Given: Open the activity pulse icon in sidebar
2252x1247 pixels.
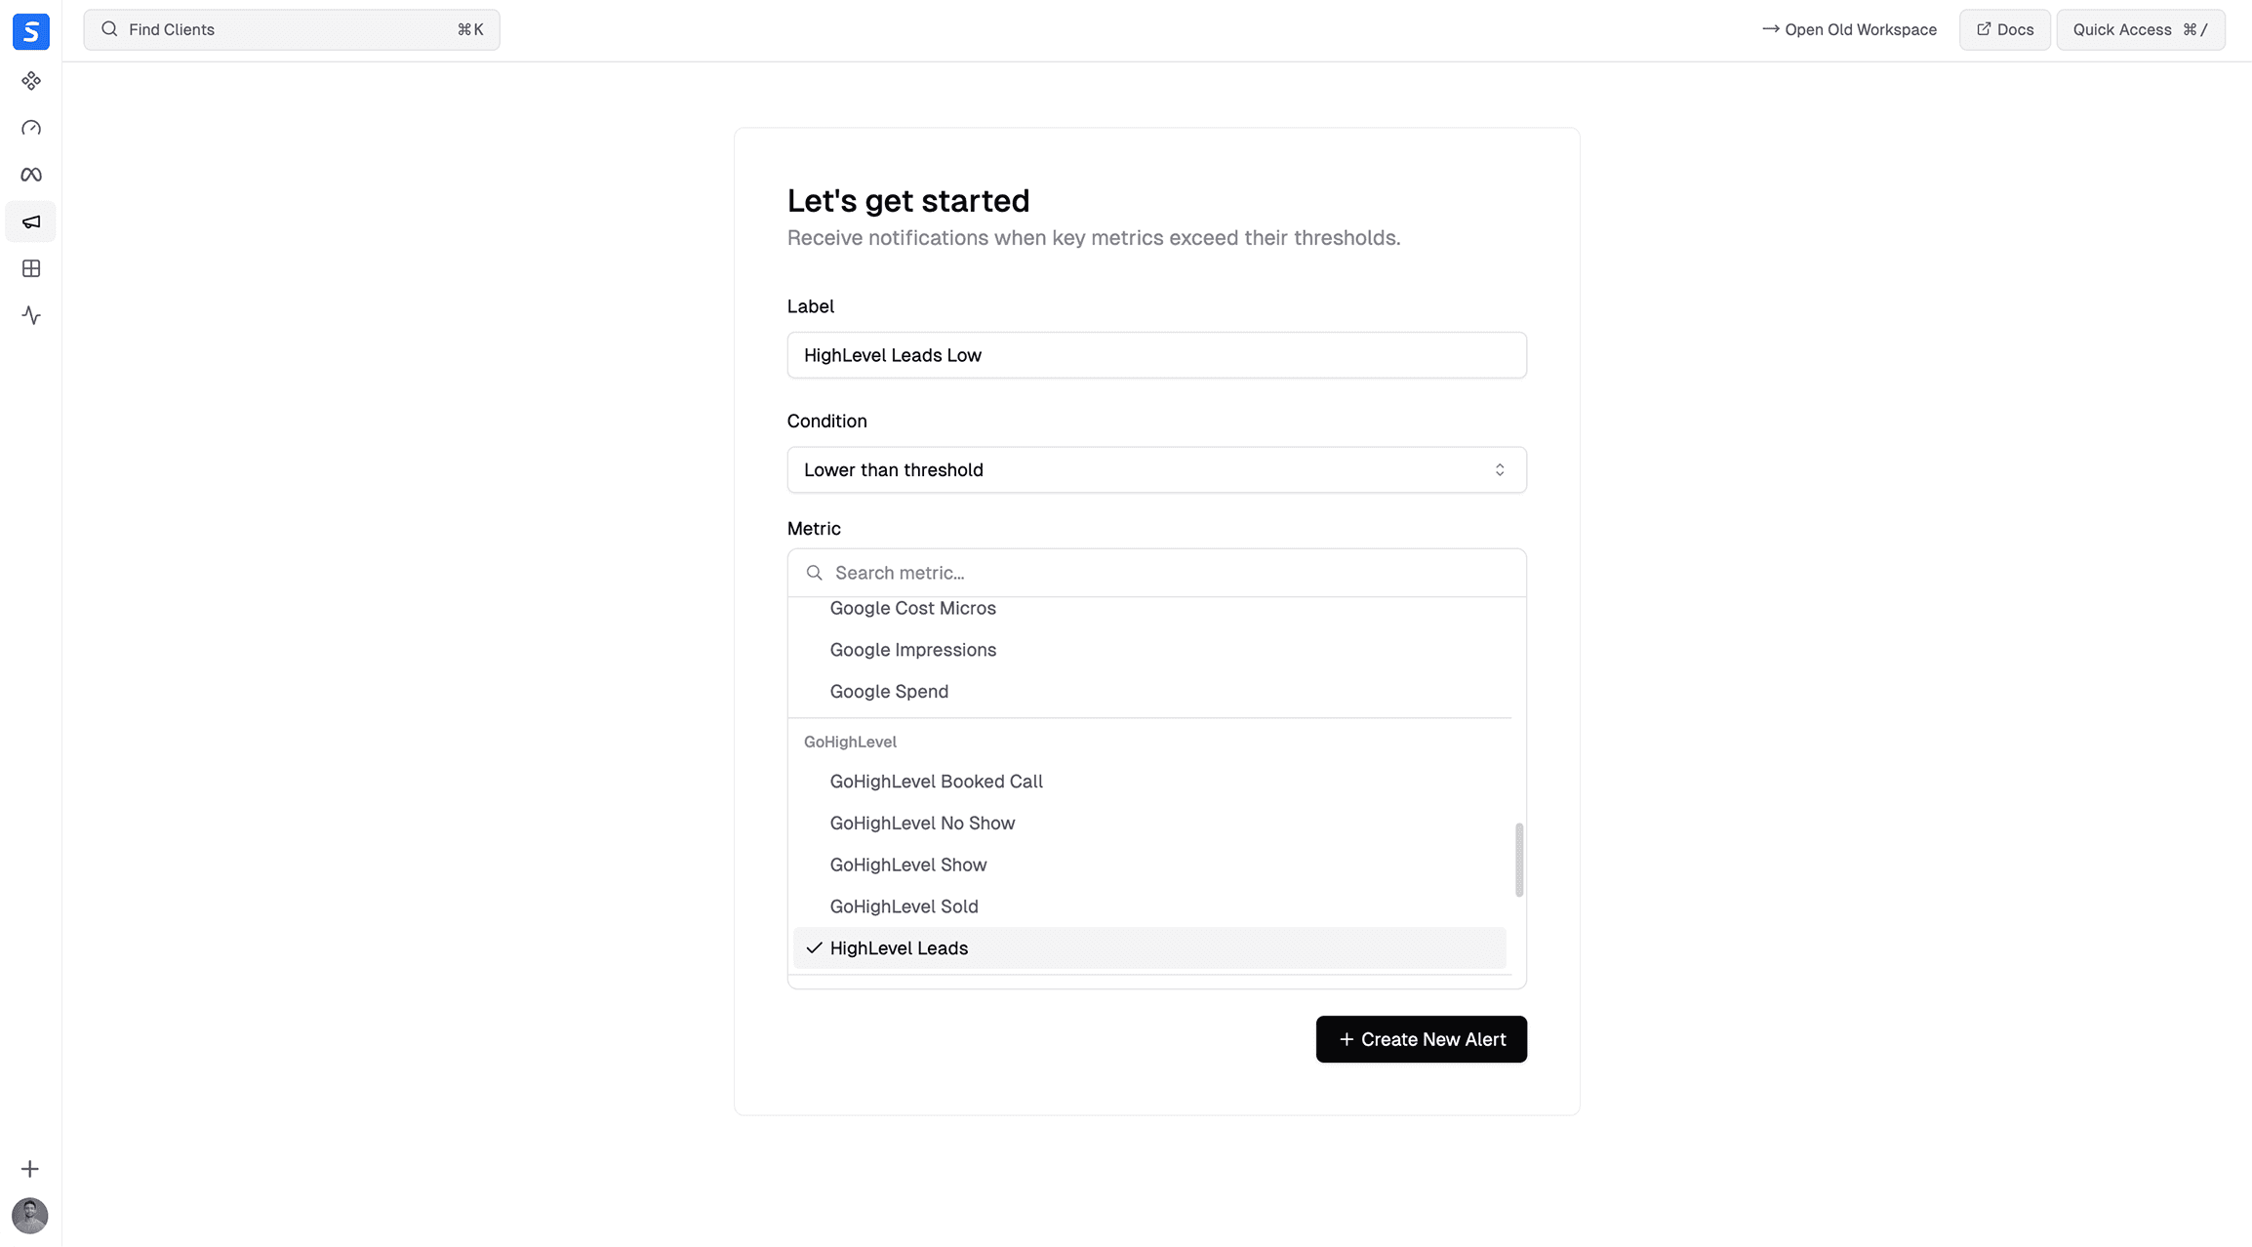Looking at the screenshot, I should (x=30, y=315).
